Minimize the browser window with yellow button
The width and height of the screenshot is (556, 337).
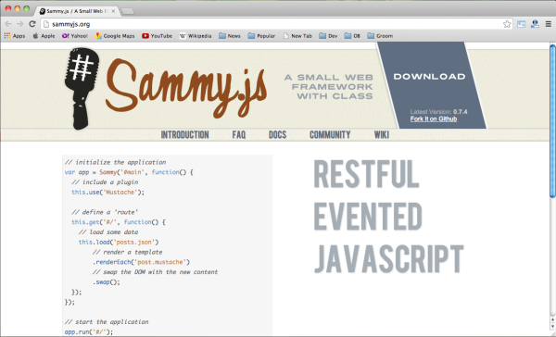(17, 8)
